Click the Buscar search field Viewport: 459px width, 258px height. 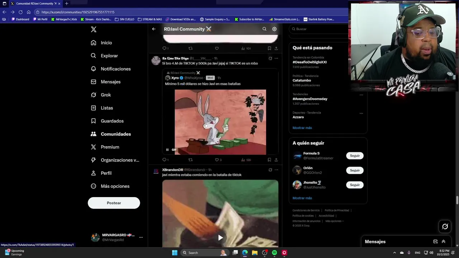coord(319,29)
